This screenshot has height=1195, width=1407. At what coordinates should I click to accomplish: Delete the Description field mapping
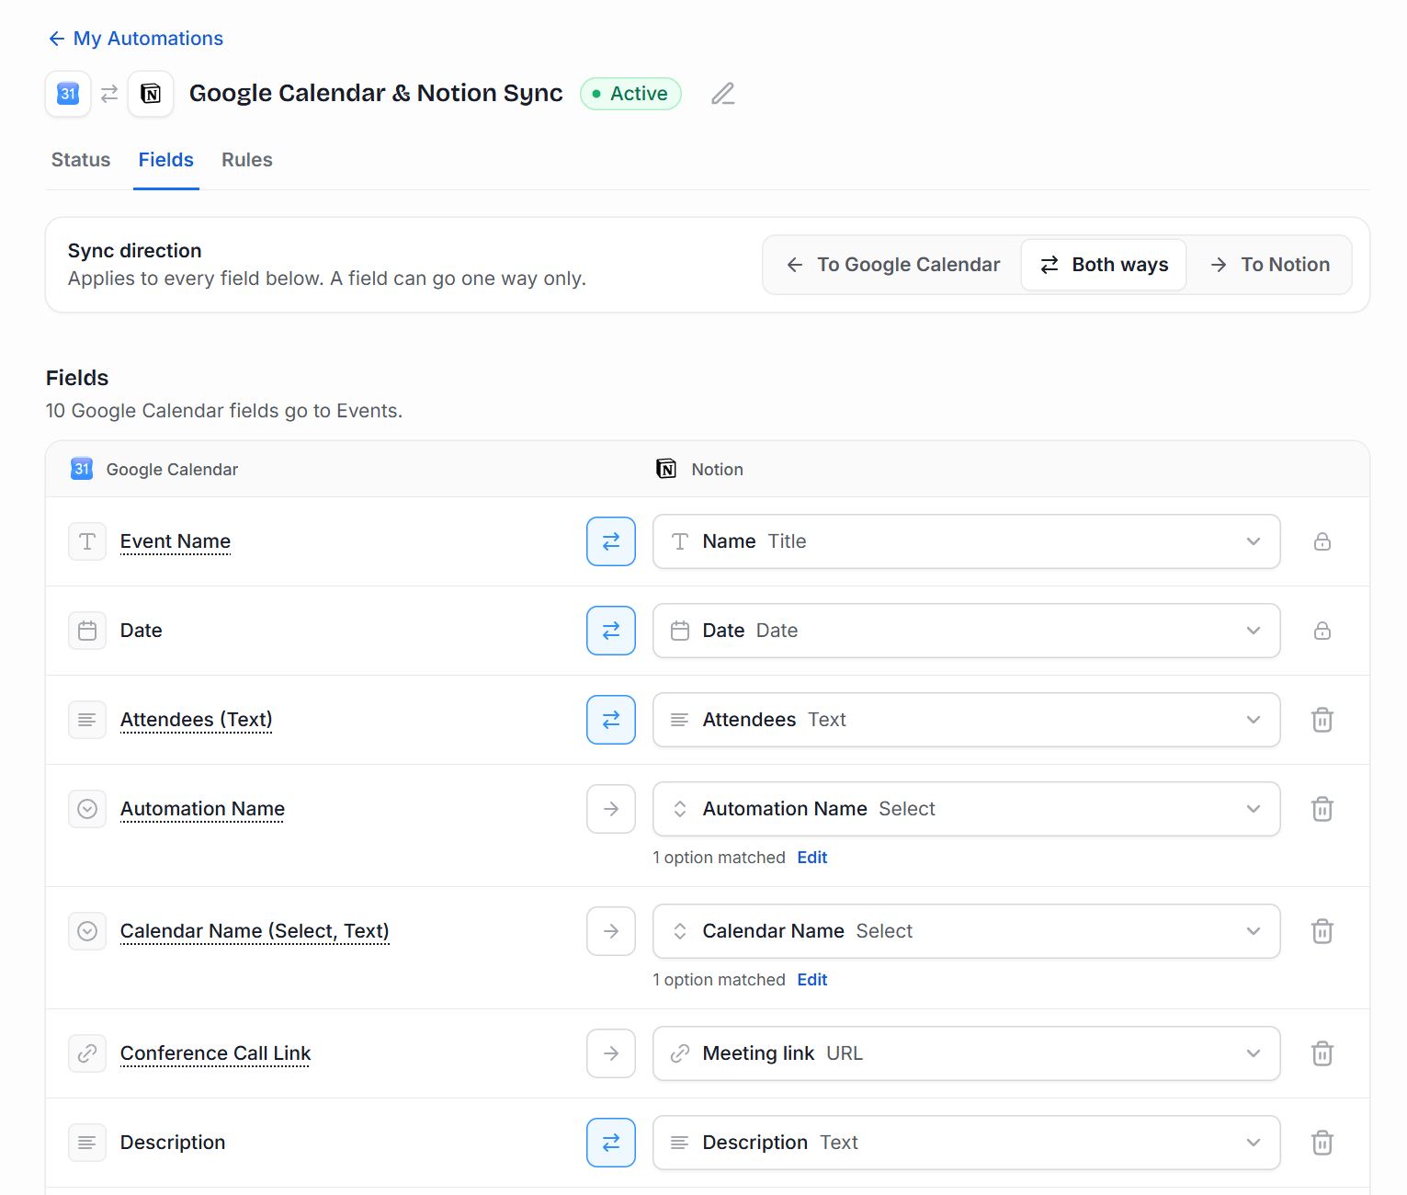pyautogui.click(x=1322, y=1143)
